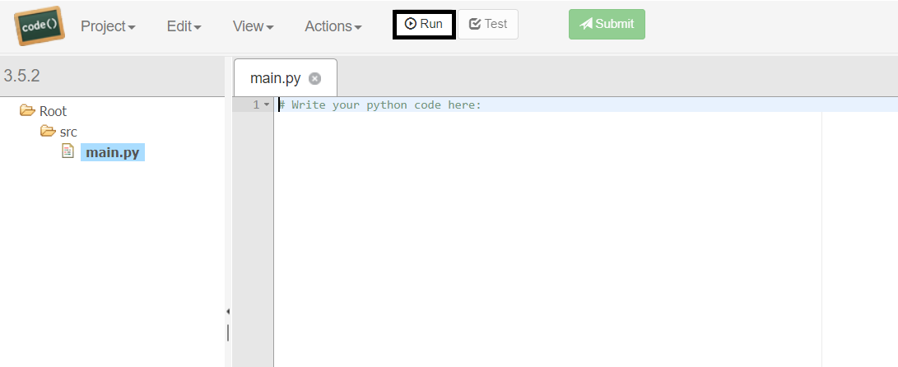This screenshot has height=367, width=898.
Task: Select main.py in the file tree
Action: (113, 152)
